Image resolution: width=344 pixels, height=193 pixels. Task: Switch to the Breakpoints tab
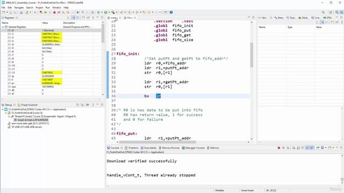279,18
